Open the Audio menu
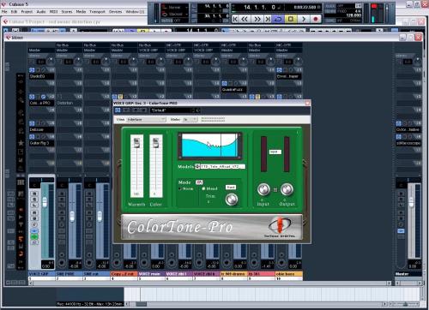 (41, 12)
